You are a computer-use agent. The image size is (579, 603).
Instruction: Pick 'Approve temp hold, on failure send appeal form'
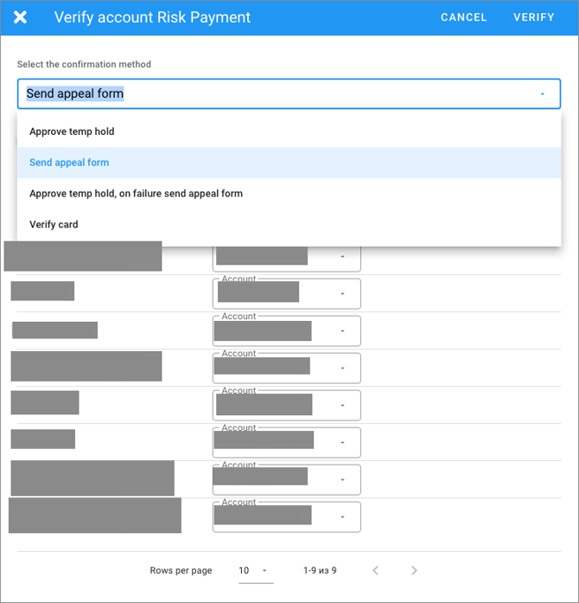point(136,194)
